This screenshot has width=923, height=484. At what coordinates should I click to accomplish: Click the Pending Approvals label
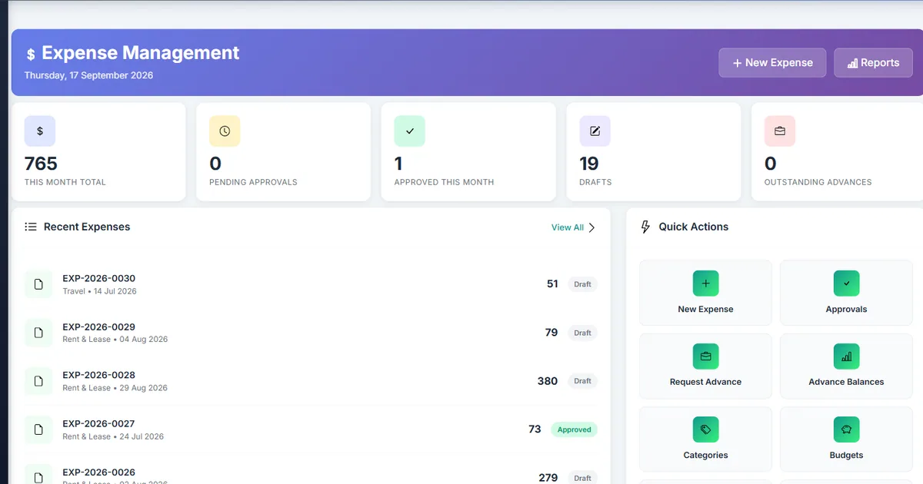(x=253, y=182)
